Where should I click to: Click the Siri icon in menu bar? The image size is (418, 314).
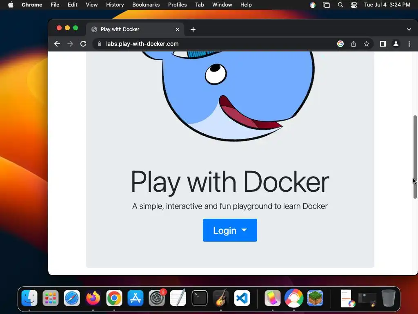(x=312, y=5)
